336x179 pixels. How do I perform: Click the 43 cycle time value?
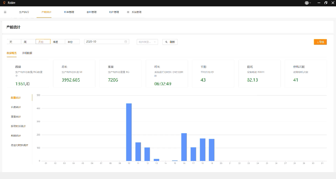pos(203,80)
